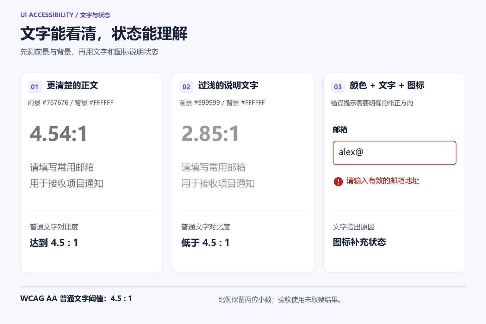Select the heading 颜色 + 文字 + 图标
Image resolution: width=486 pixels, height=324 pixels.
coord(387,85)
